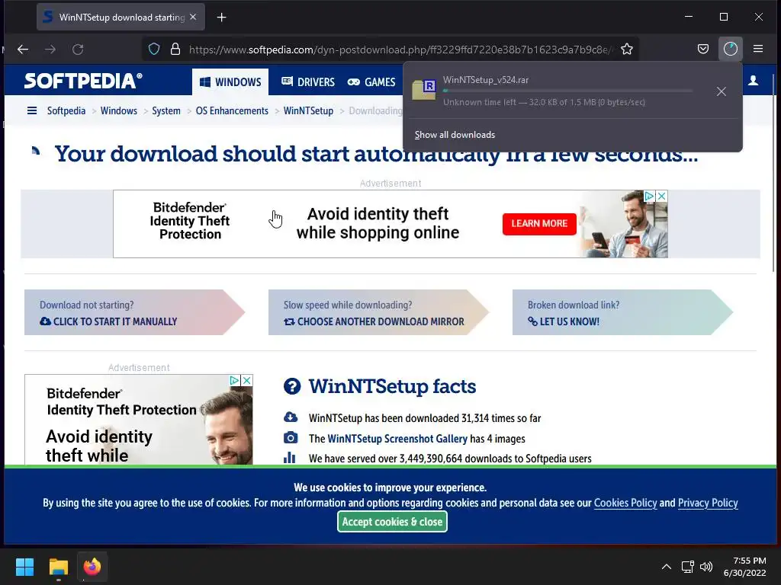Open File Explorer from the taskbar

[58, 567]
